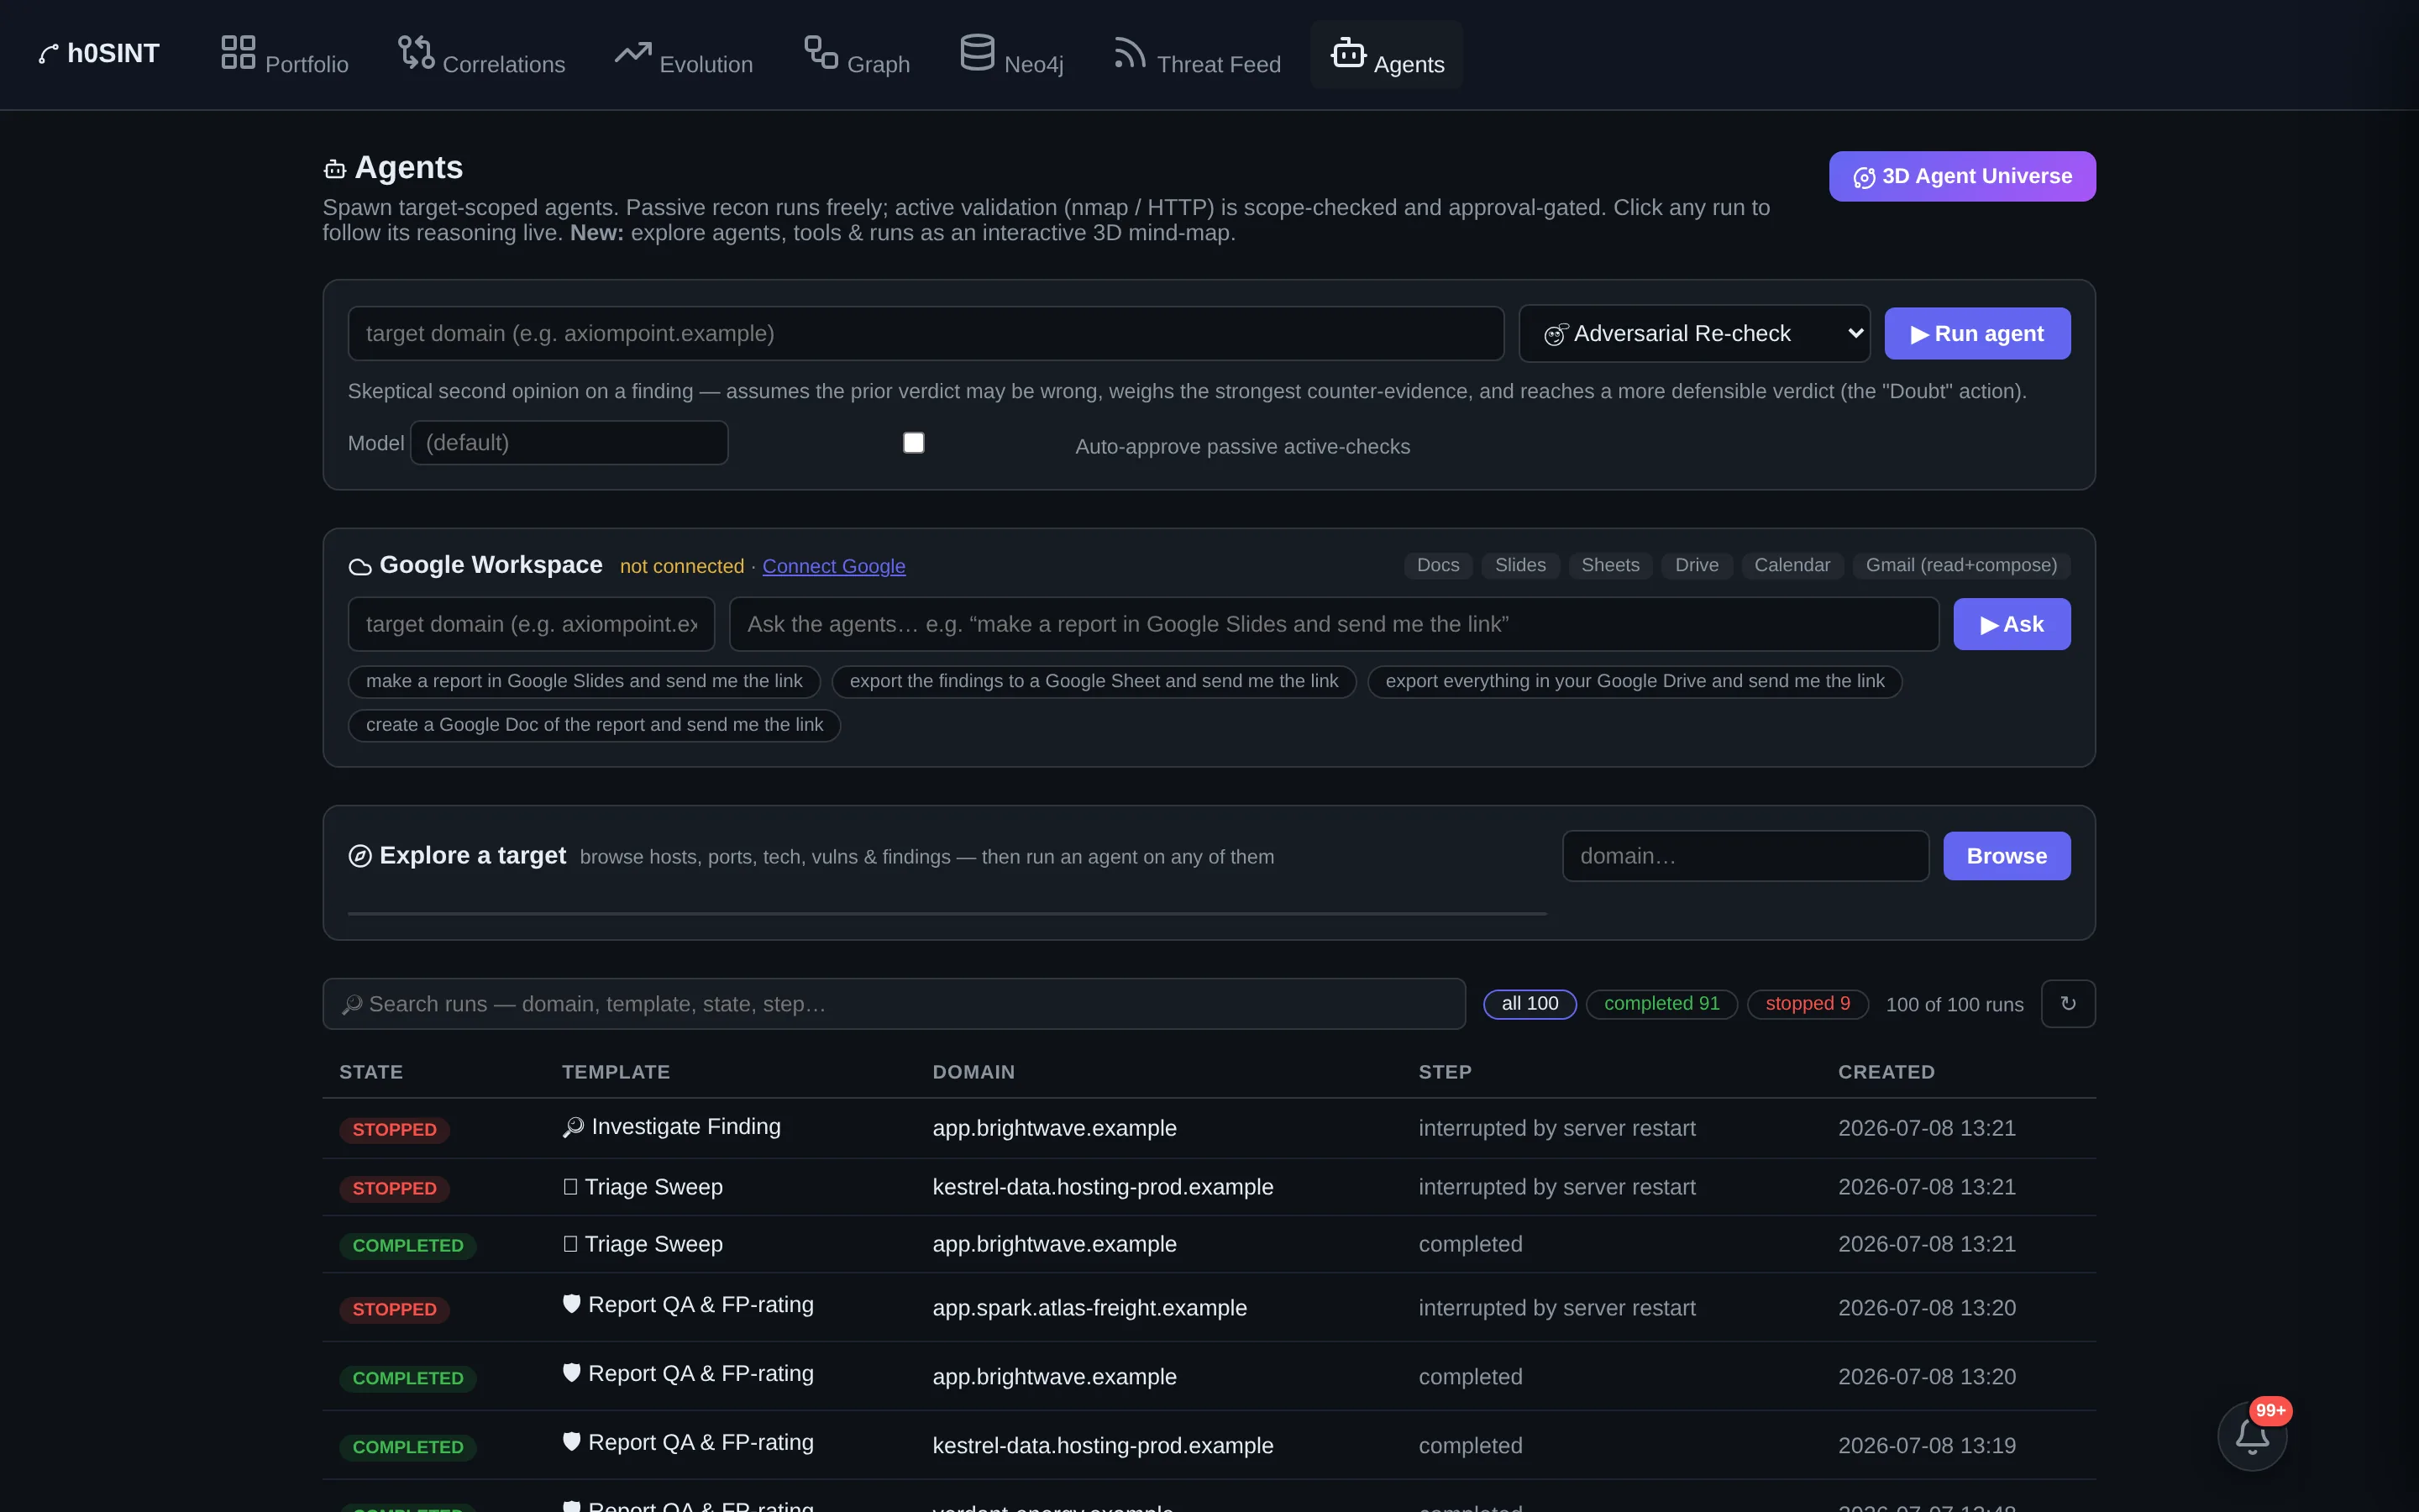Select 'export the findings to a Google Sheet' suggestion

coord(1094,682)
